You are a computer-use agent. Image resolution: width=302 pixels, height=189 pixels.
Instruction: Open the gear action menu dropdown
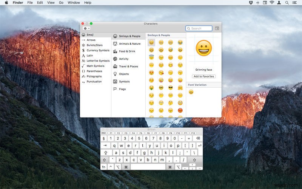point(86,28)
